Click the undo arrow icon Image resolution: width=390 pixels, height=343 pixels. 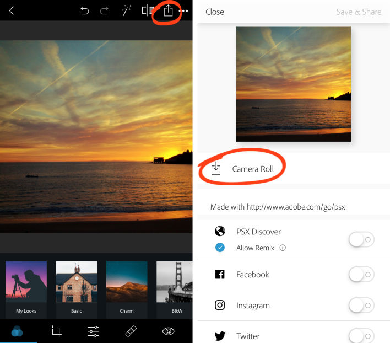pyautogui.click(x=85, y=10)
